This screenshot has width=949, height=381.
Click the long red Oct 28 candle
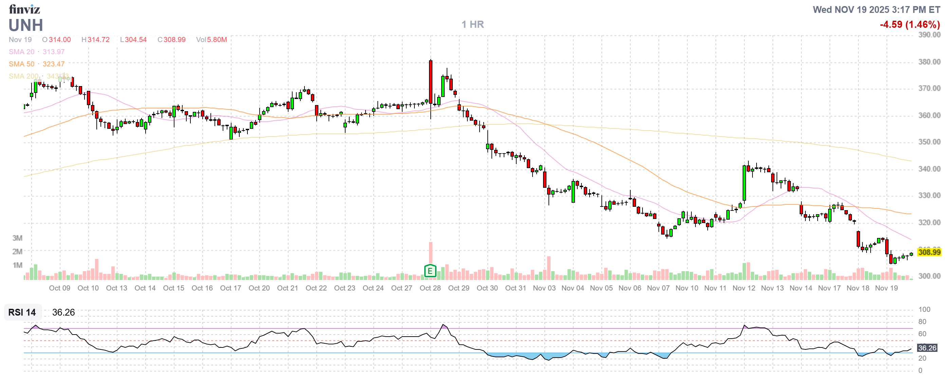point(430,82)
